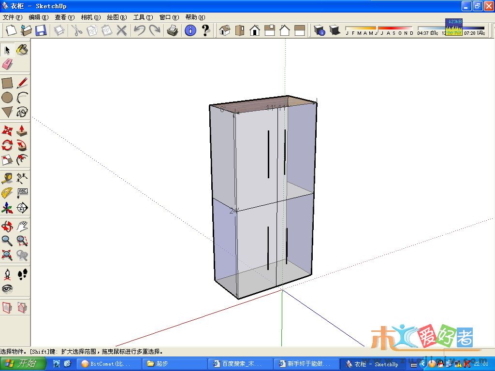The image size is (495, 371).
Task: Open the 帮助(H) menu
Action: pyautogui.click(x=195, y=17)
